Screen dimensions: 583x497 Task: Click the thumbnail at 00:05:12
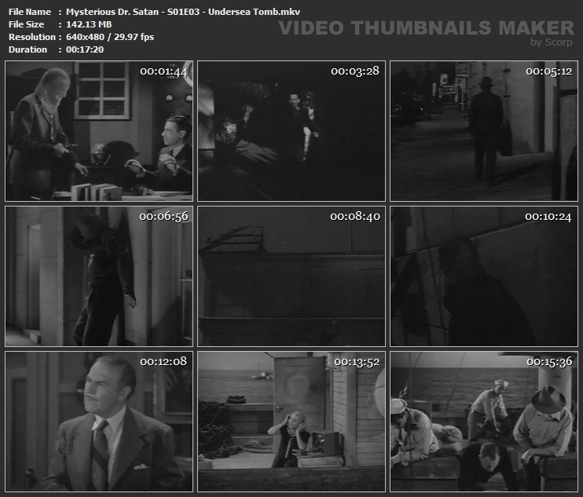(x=484, y=131)
